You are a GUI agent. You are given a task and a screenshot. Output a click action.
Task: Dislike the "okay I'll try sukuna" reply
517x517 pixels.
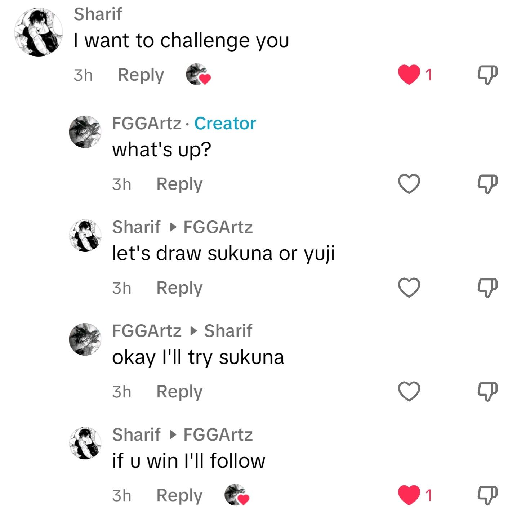[487, 391]
